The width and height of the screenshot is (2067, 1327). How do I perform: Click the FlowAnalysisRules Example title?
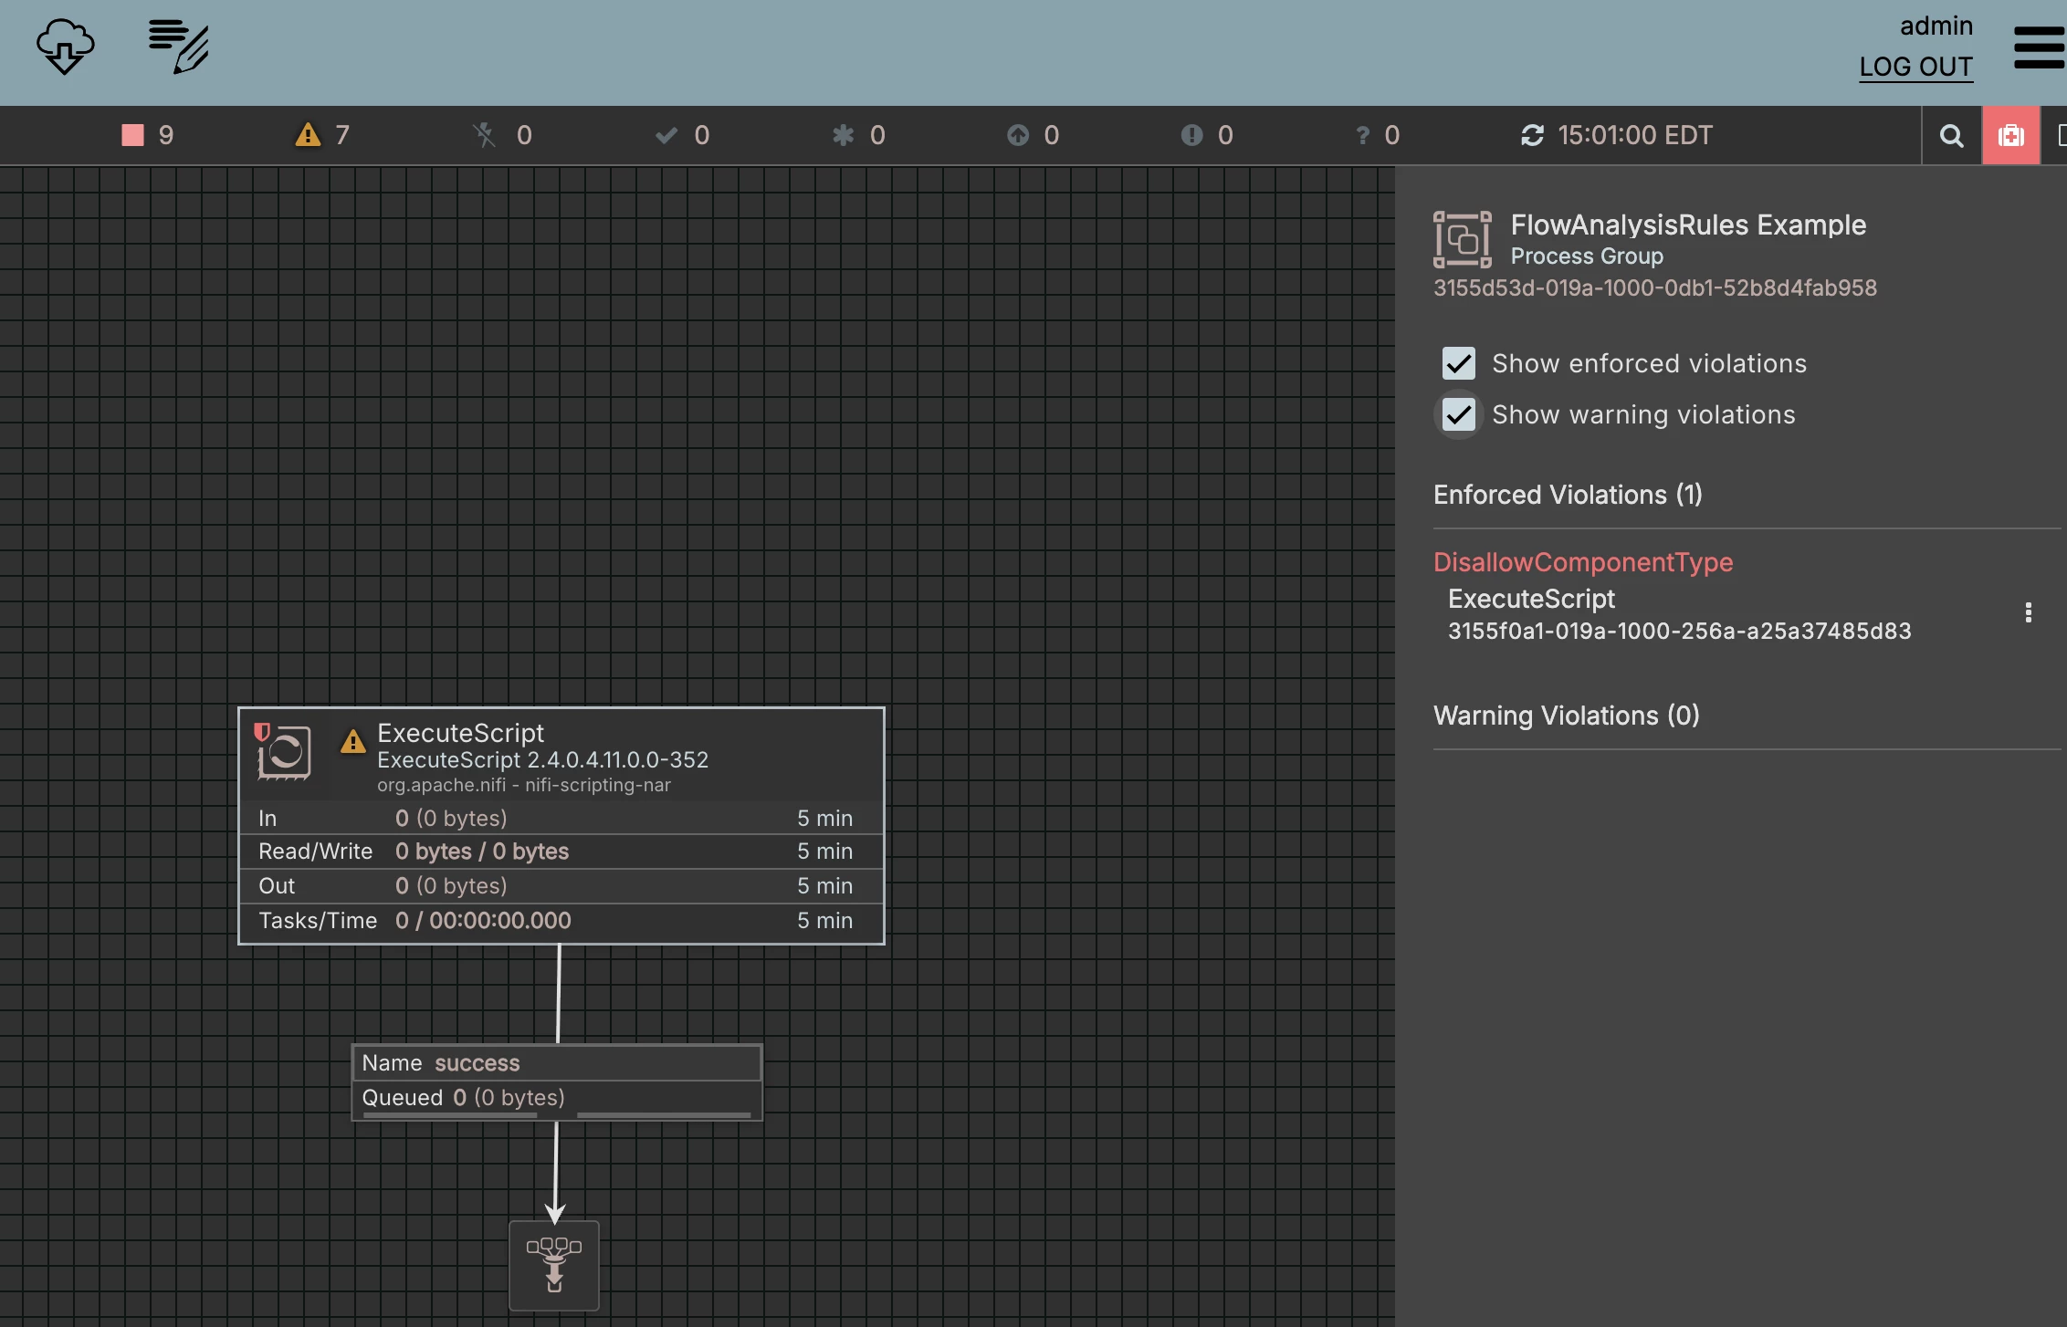(1688, 225)
